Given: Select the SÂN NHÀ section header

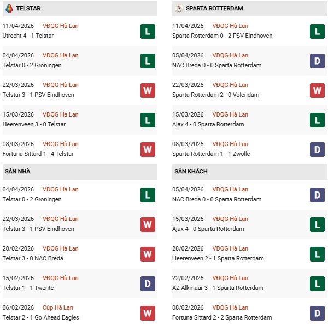Looking at the screenshot, I should [17, 172].
